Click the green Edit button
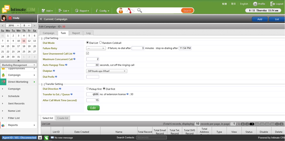The height and width of the screenshot is (141, 285). tap(93, 108)
